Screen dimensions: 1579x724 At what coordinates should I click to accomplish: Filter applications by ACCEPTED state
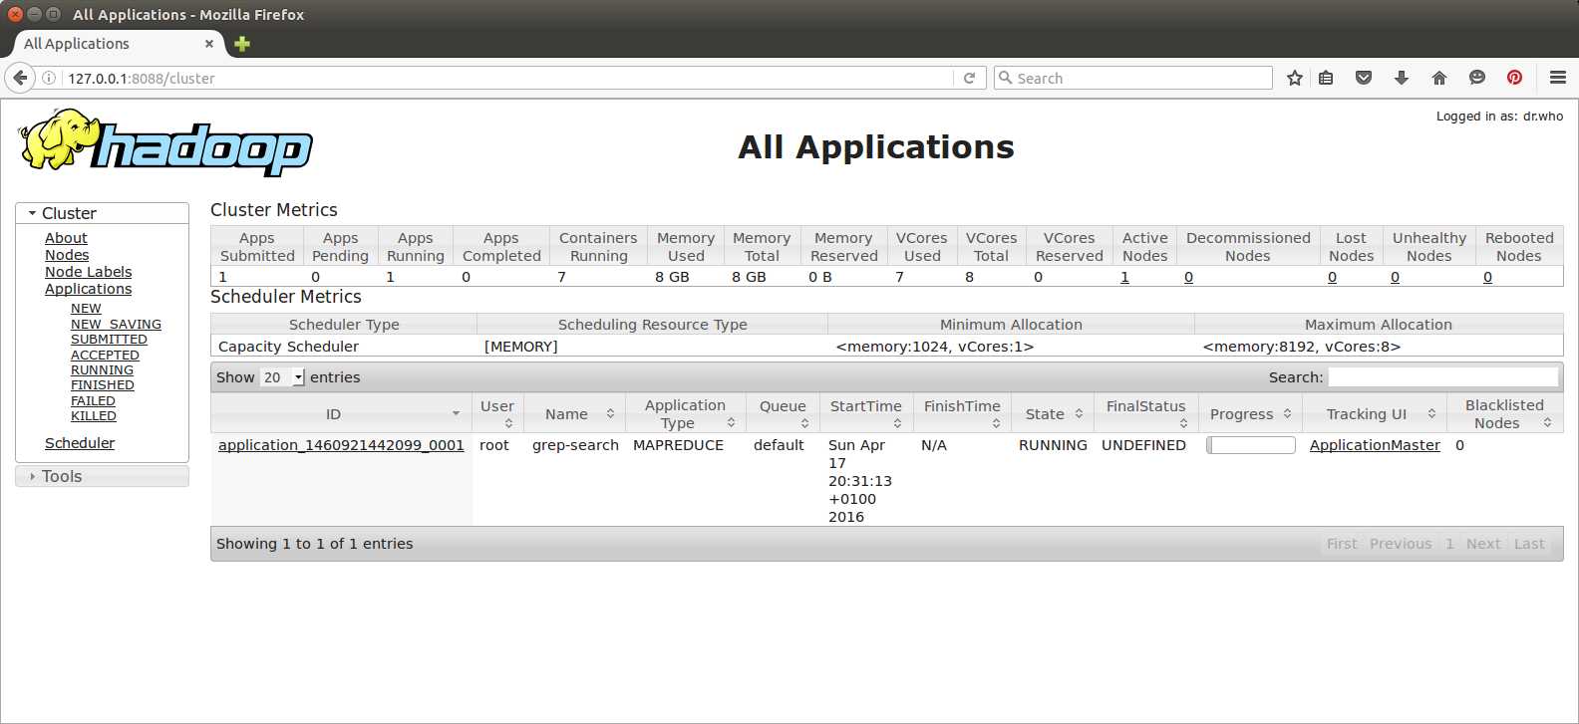coord(105,355)
